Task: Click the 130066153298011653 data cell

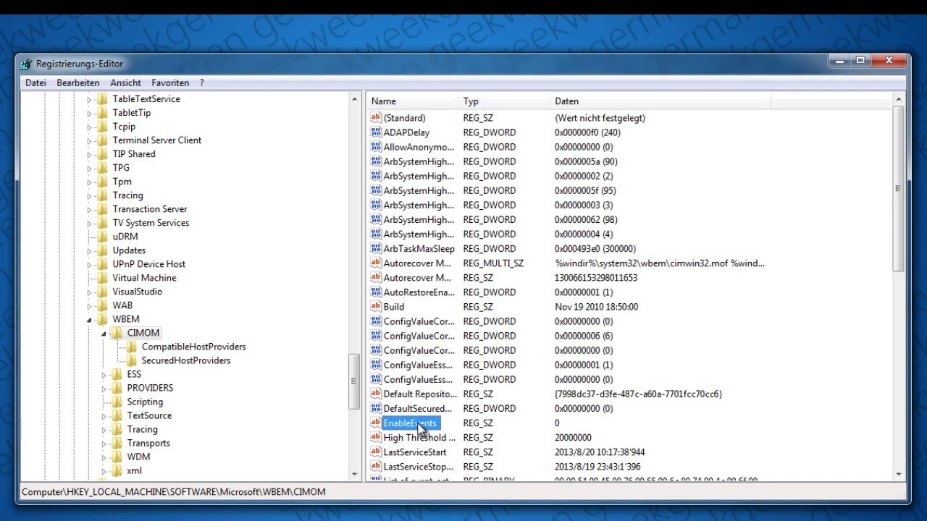Action: (596, 278)
